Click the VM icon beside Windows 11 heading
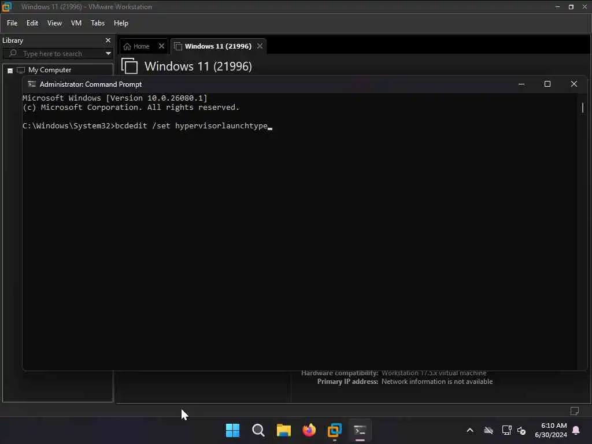 tap(129, 66)
